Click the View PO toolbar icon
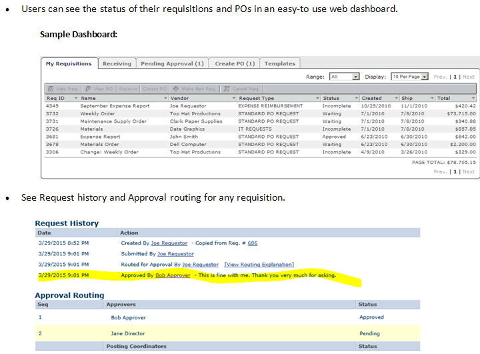The height and width of the screenshot is (354, 480). pos(88,88)
